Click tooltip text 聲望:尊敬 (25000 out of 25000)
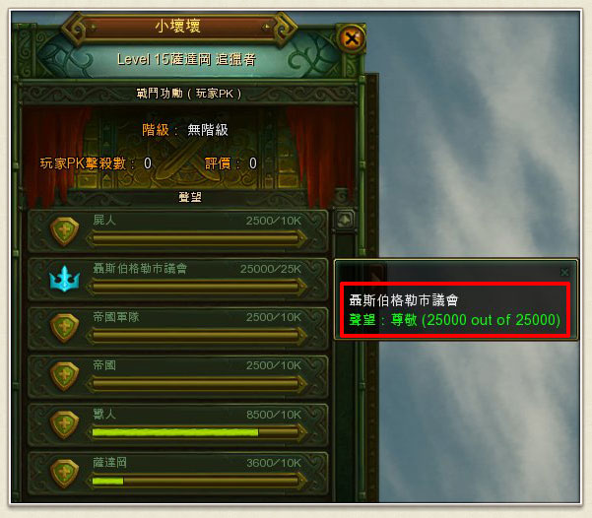 pyautogui.click(x=454, y=320)
